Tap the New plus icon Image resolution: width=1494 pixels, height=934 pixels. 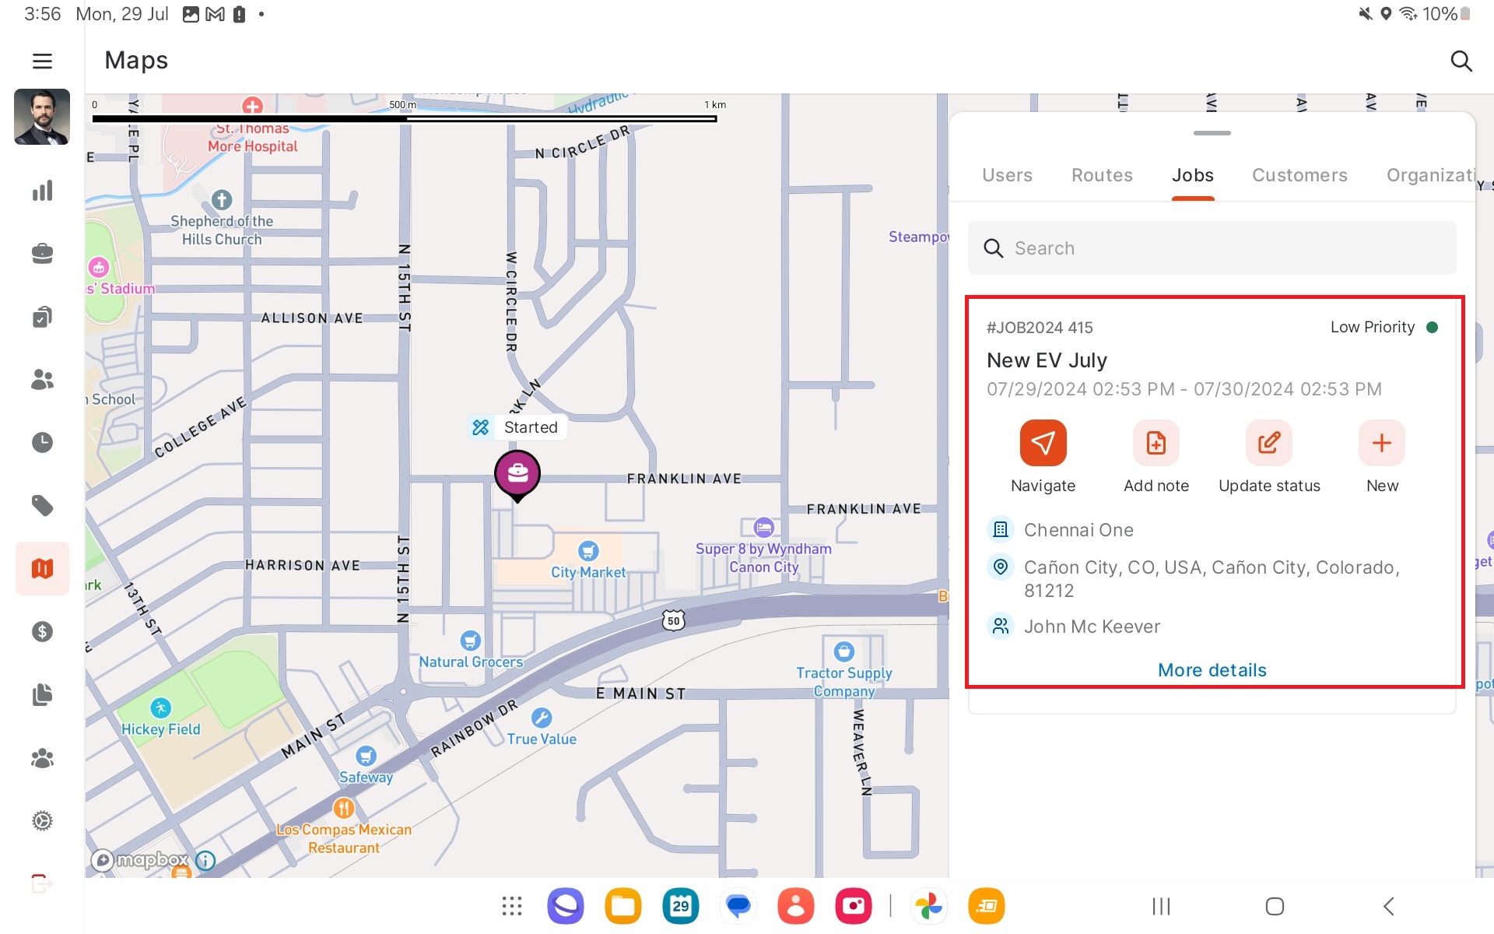tap(1381, 443)
